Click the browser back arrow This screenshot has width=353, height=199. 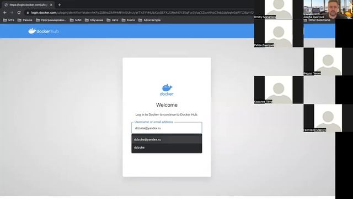pyautogui.click(x=5, y=13)
